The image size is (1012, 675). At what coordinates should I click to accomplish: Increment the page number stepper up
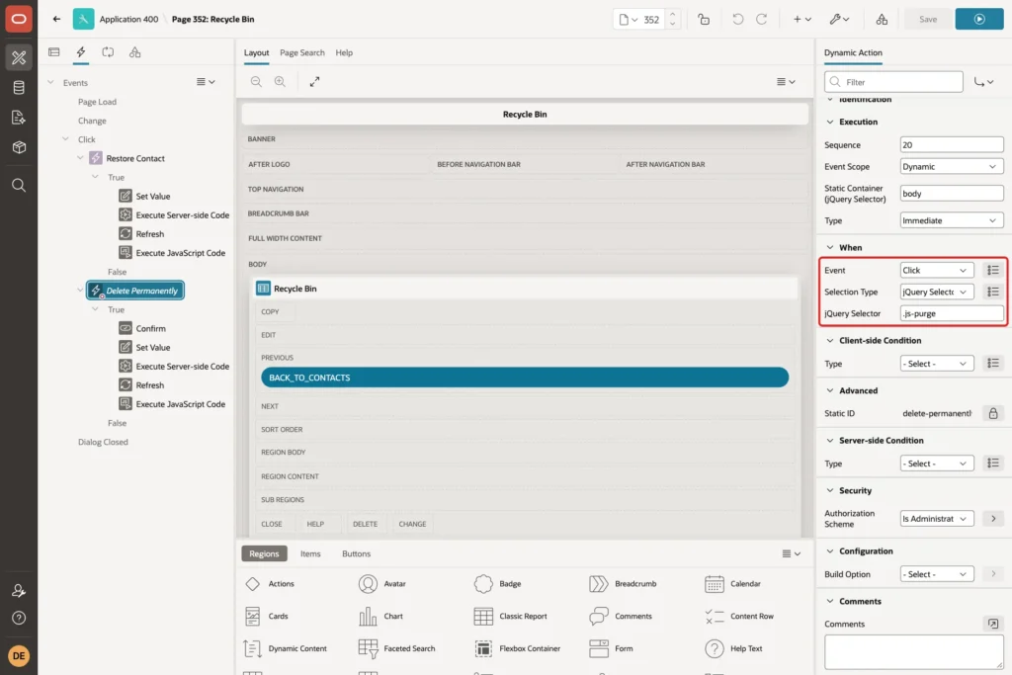(x=672, y=14)
